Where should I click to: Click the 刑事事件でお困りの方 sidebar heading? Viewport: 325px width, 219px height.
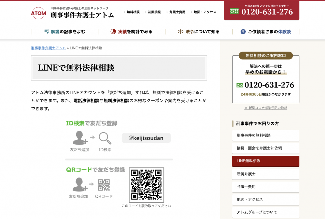pyautogui.click(x=257, y=123)
